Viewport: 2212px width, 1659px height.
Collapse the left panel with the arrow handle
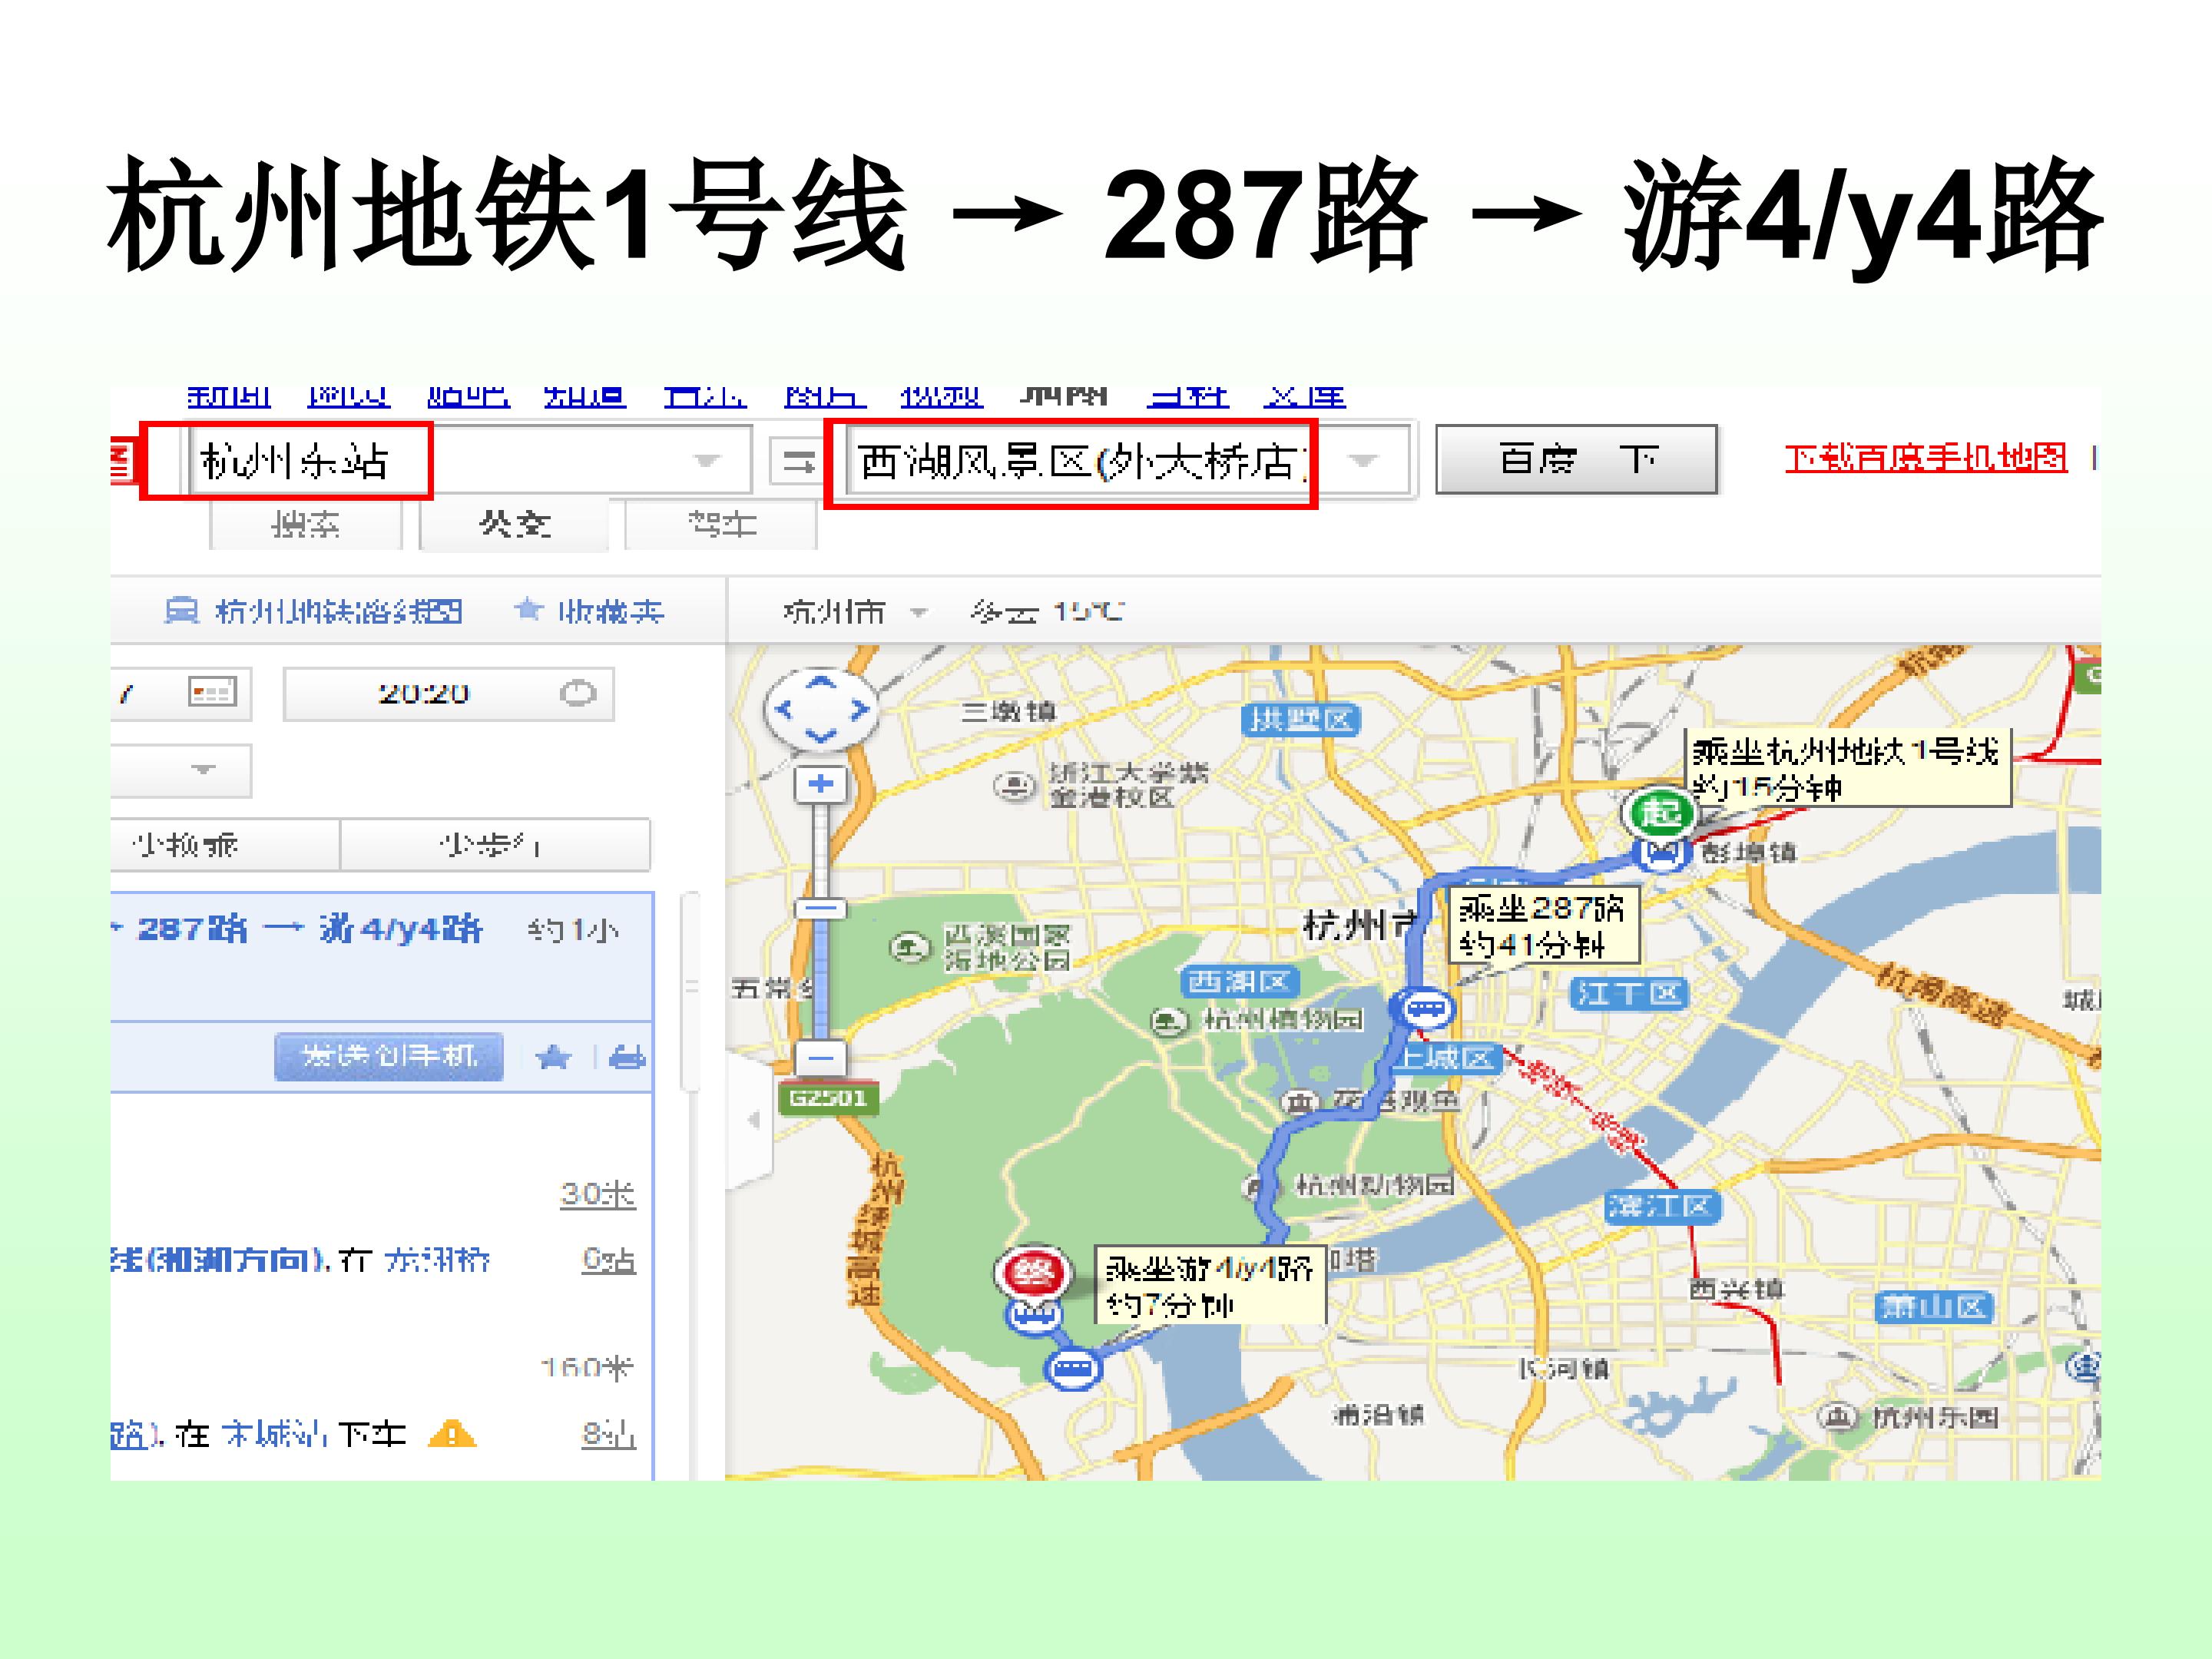click(753, 1120)
